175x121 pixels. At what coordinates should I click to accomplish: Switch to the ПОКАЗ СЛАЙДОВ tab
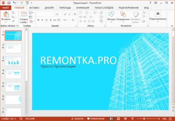tap(104, 8)
